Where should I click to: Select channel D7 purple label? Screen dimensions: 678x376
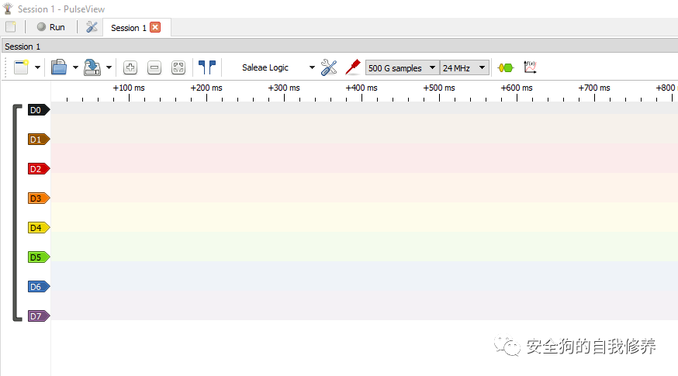click(39, 316)
